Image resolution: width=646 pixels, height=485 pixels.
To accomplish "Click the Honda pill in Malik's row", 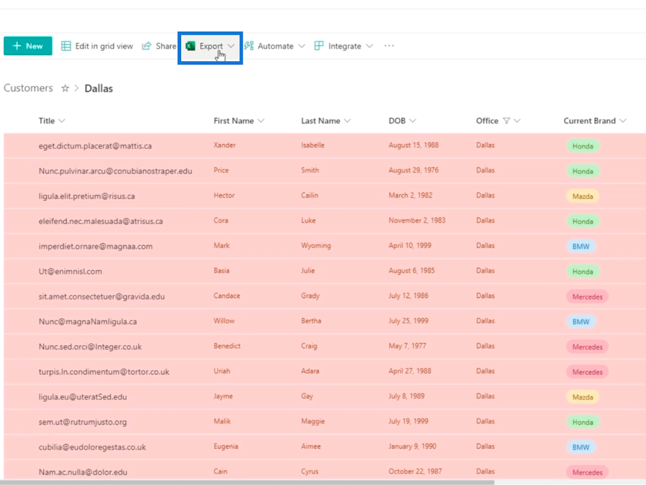I will (x=583, y=423).
